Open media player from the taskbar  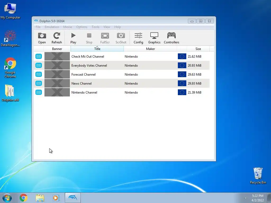pos(56,198)
